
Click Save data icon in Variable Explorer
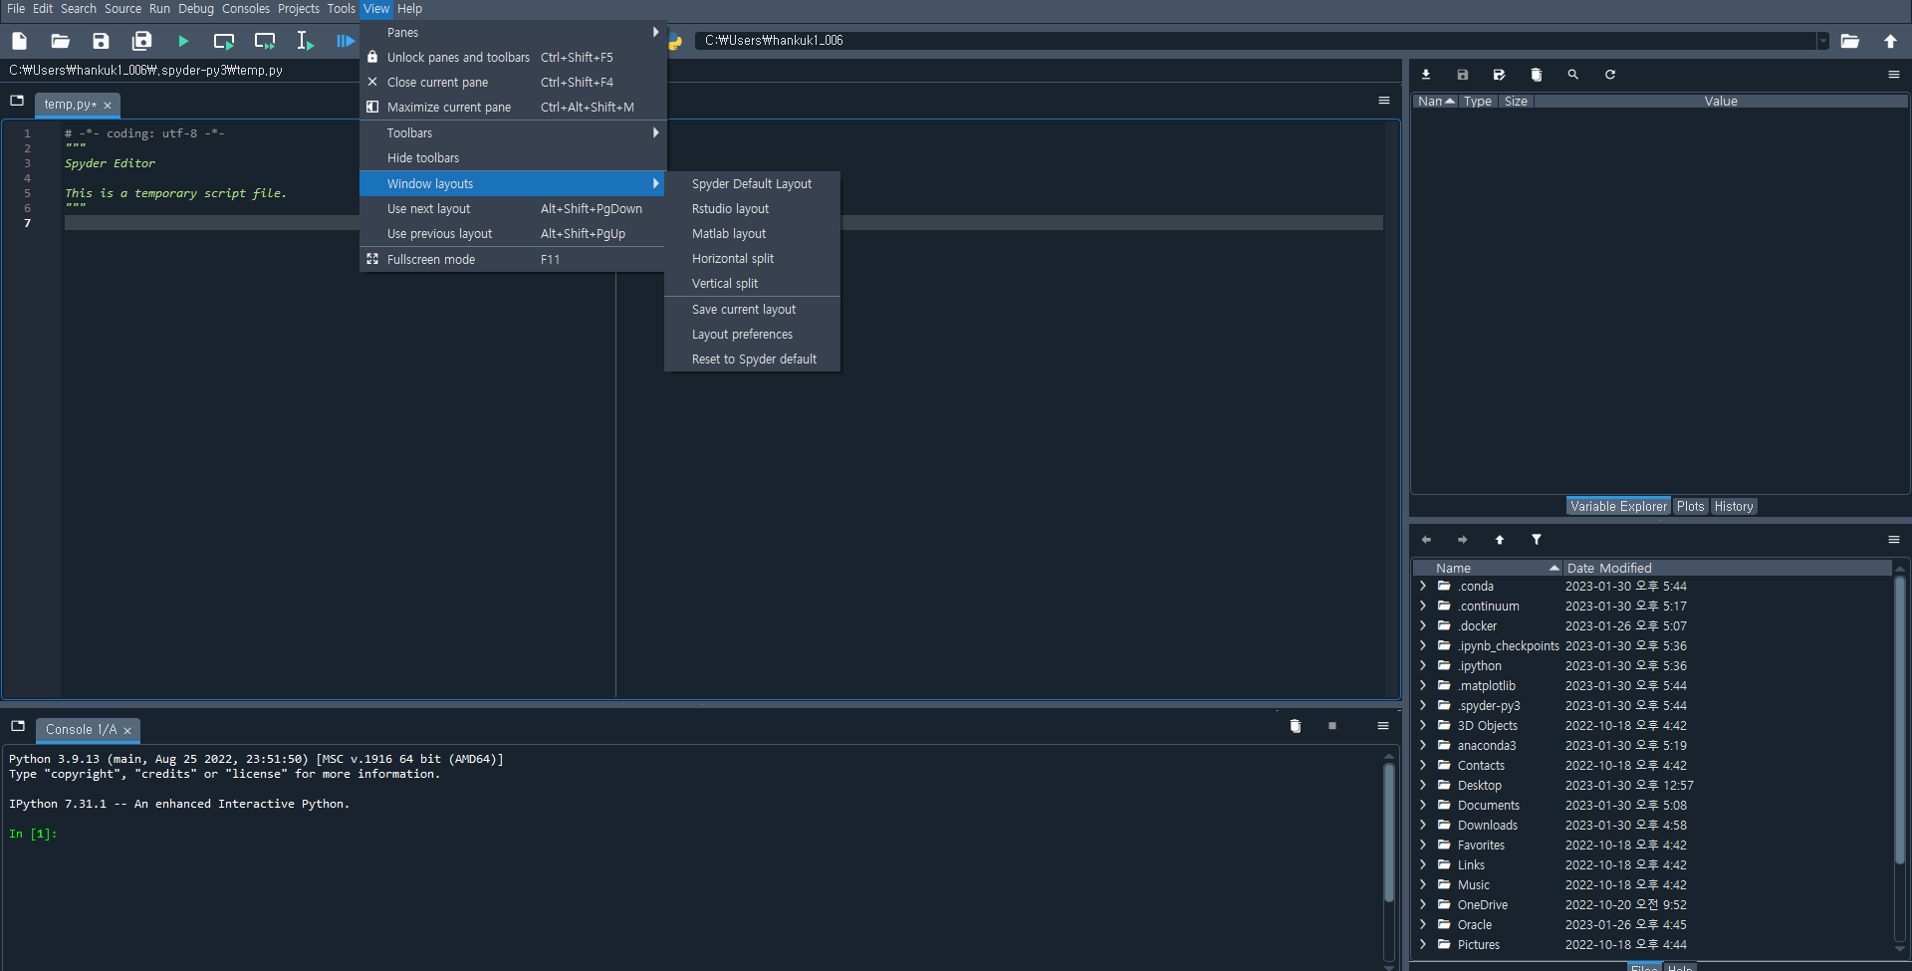point(1463,75)
